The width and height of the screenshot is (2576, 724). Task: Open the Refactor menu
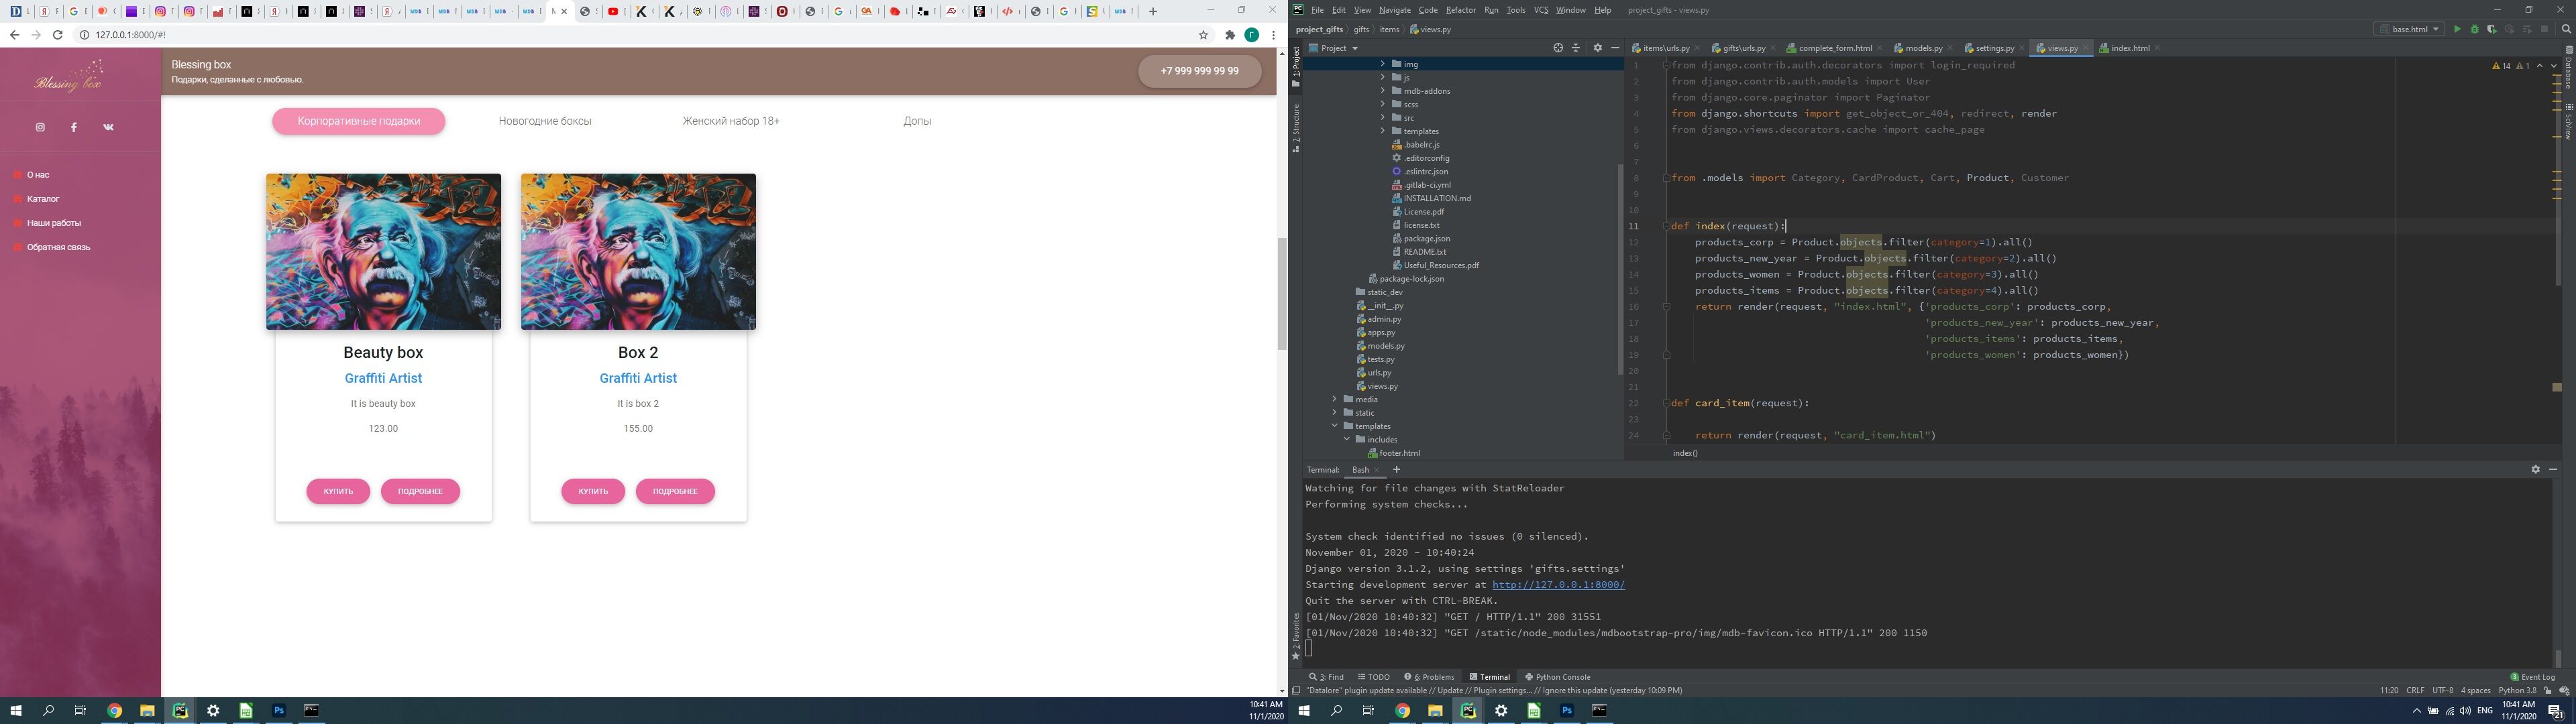pos(1460,10)
